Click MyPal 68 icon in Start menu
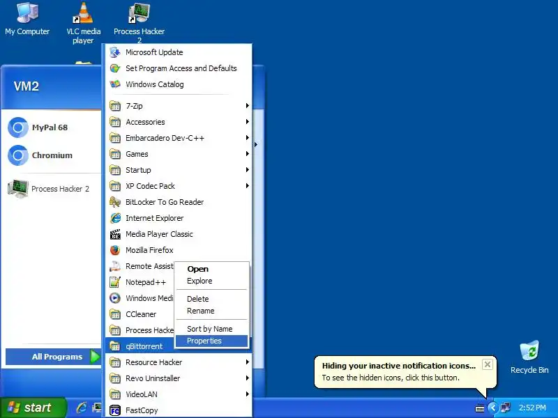The width and height of the screenshot is (558, 418). pos(18,127)
